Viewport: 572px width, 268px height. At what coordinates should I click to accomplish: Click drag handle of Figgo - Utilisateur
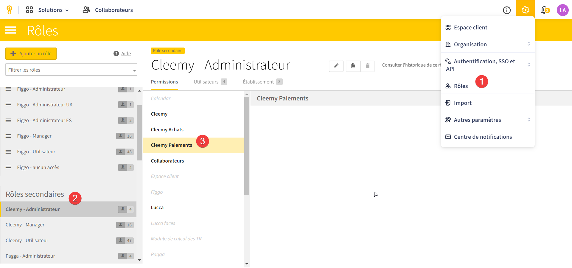pos(8,152)
